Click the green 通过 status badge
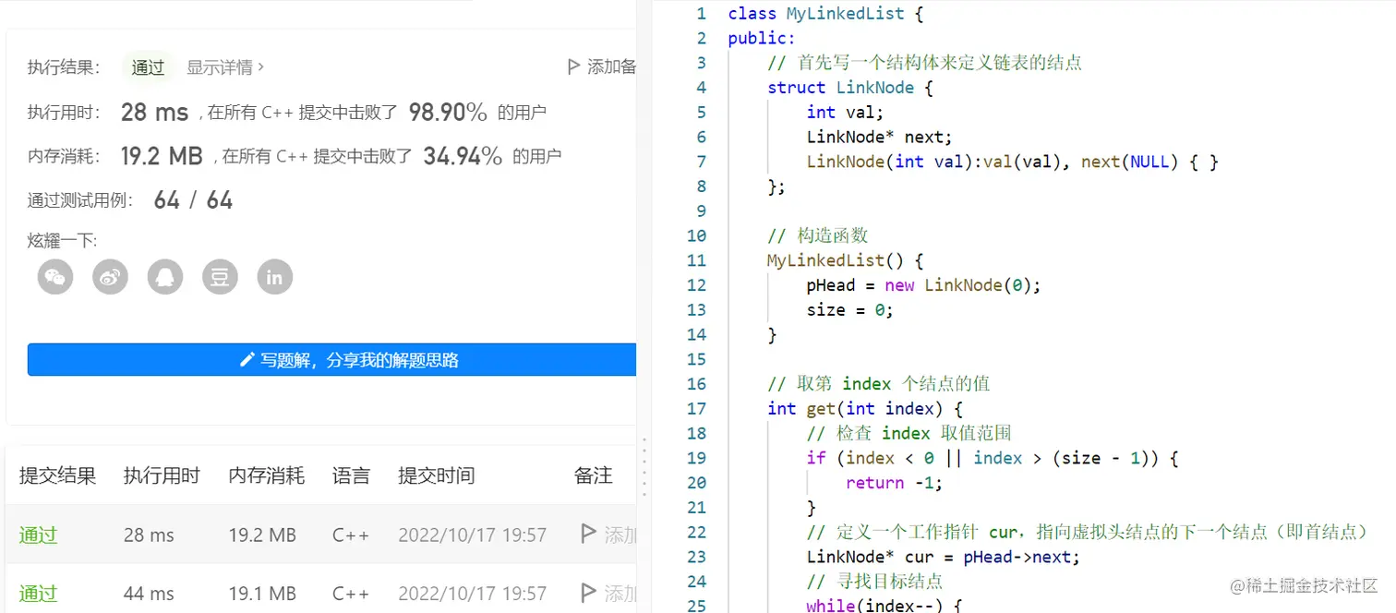The width and height of the screenshot is (1396, 613). coord(148,67)
